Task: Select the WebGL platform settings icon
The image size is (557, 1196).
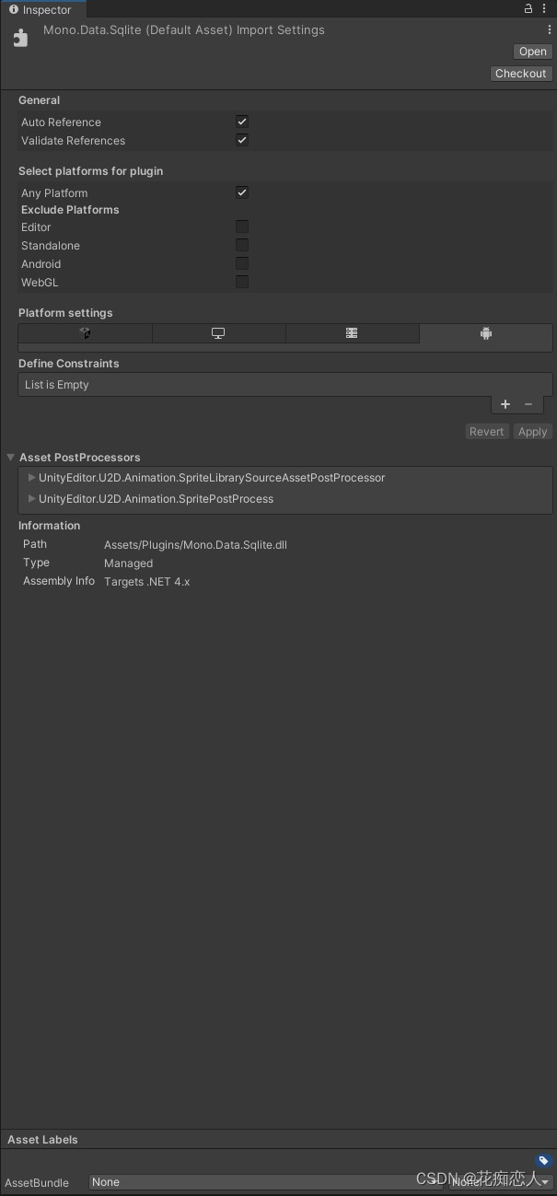Action: 352,332
